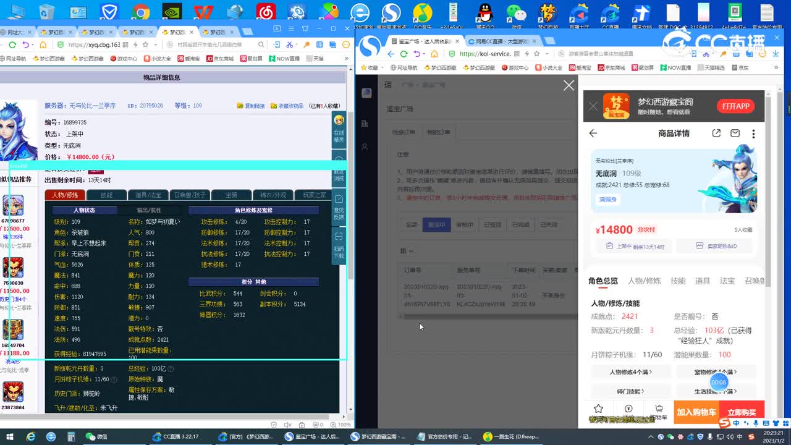
Task: Close the modal with white X
Action: 569,86
